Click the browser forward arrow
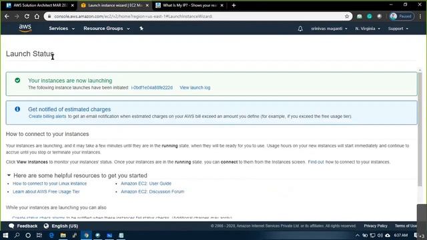 17,16
